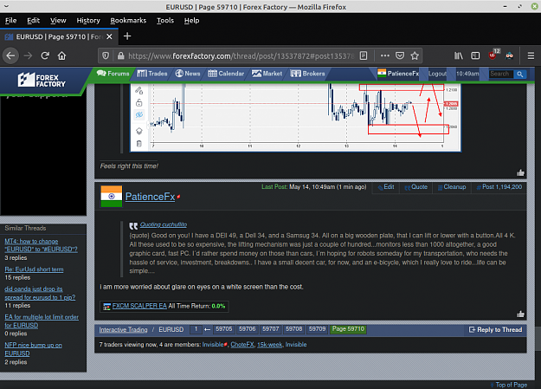Jump to previous pages arrow in pagination
The image size is (541, 389).
point(207,329)
